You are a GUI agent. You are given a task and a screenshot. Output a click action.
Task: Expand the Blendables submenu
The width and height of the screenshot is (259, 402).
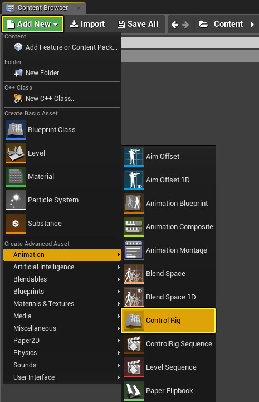coord(62,279)
